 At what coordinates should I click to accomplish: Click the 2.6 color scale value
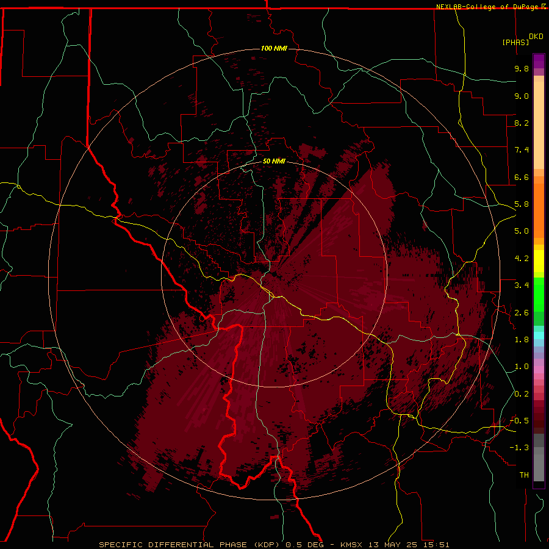coord(522,313)
